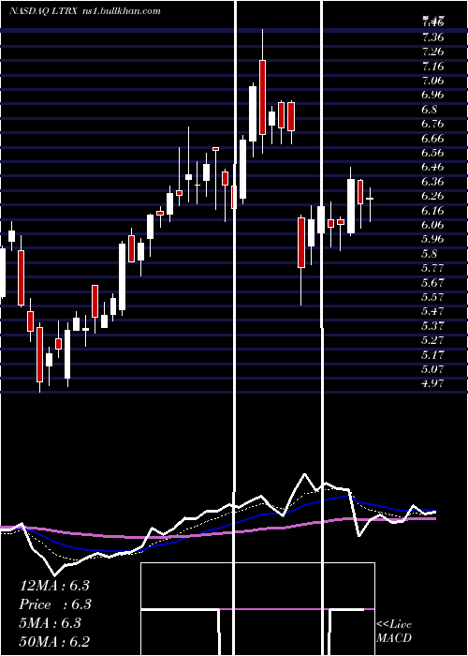This screenshot has height=656, width=468.
Task: Click the 7.16 price axis label
Action: pos(432,67)
